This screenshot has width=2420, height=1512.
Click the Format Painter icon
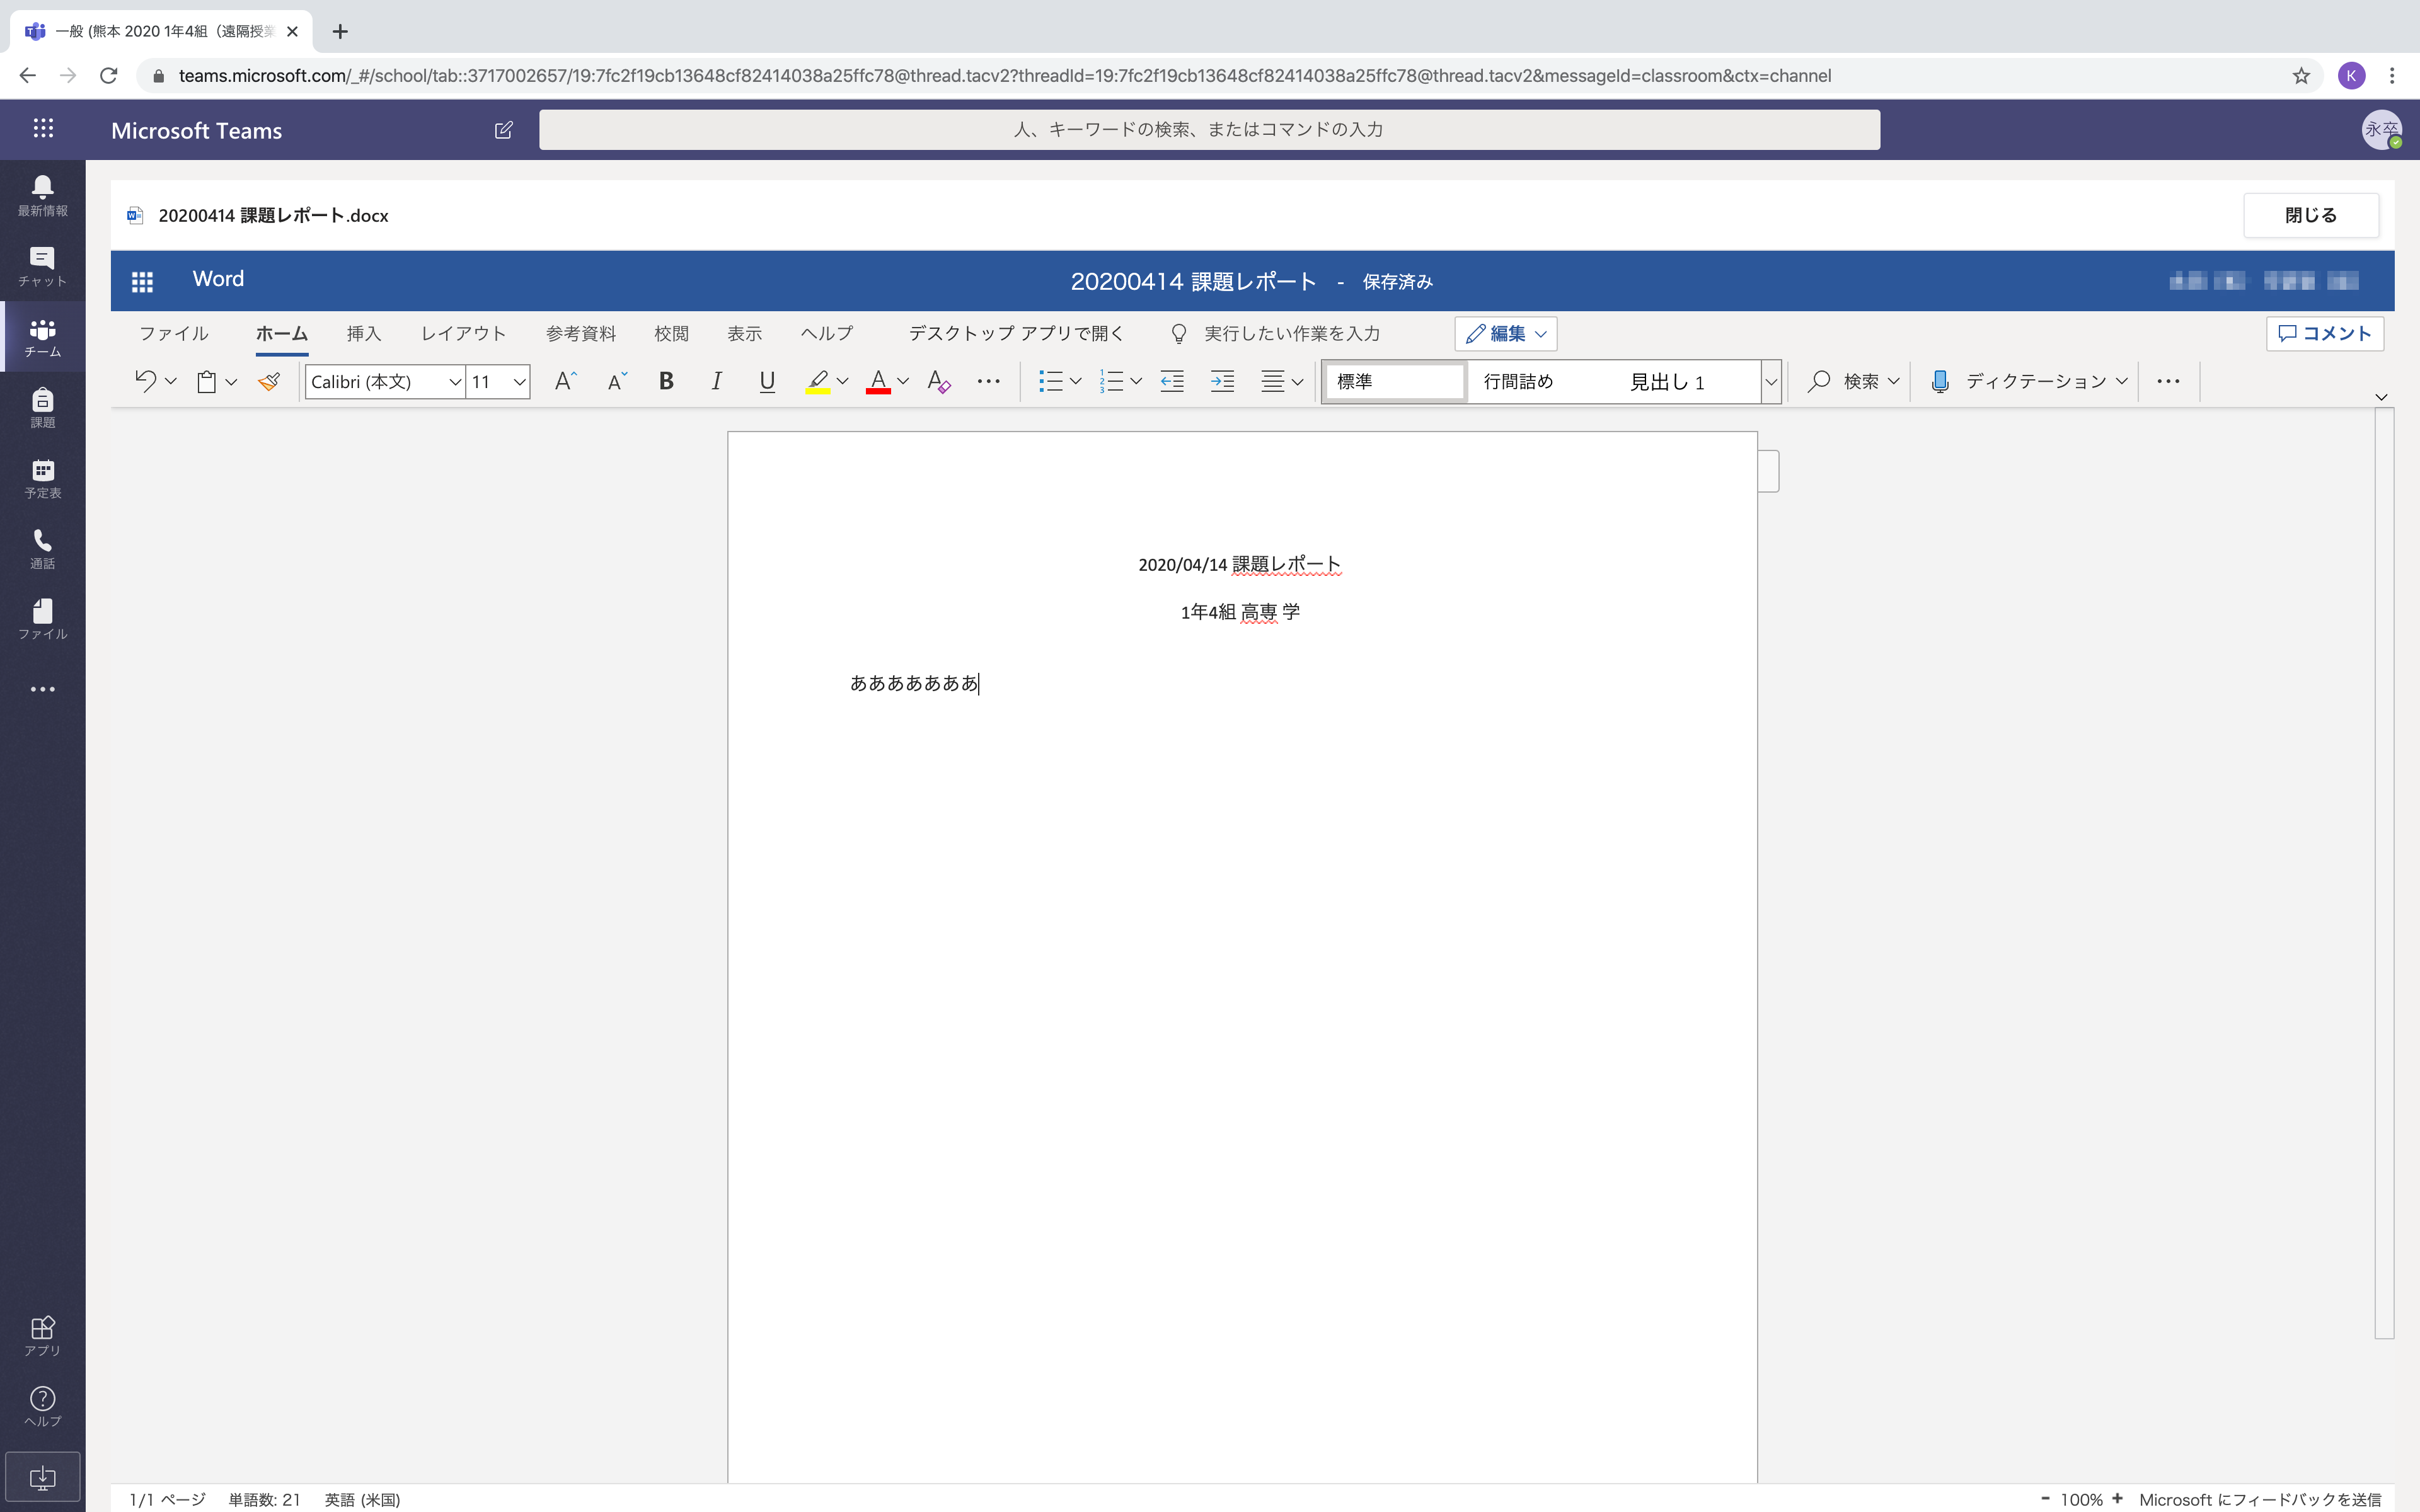coord(268,381)
